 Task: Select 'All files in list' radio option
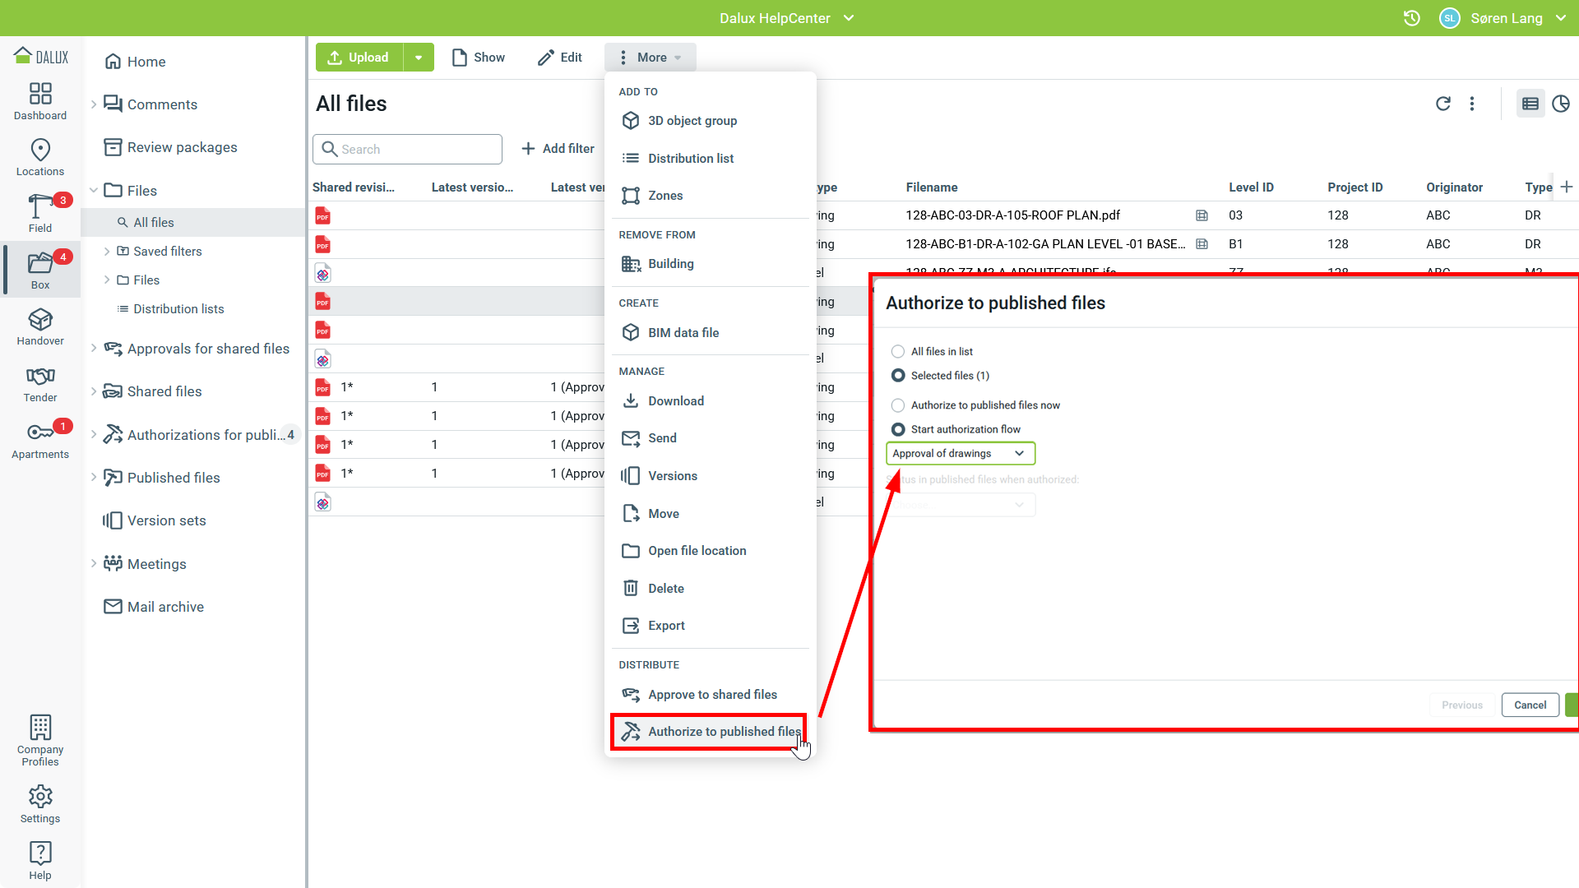tap(898, 352)
